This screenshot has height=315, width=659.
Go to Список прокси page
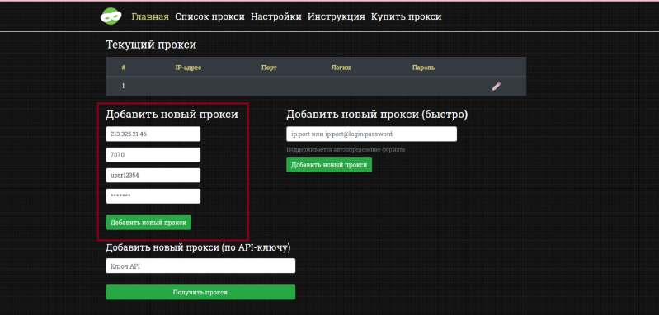coord(209,16)
